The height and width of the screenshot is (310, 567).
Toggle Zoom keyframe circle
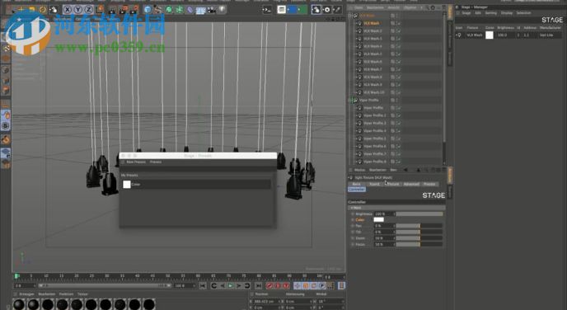353,238
